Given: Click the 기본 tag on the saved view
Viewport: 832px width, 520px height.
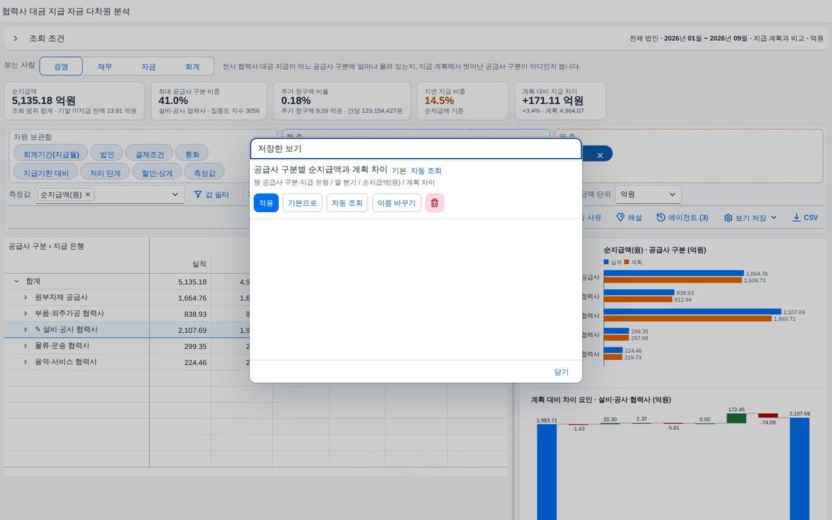Looking at the screenshot, I should click(399, 171).
